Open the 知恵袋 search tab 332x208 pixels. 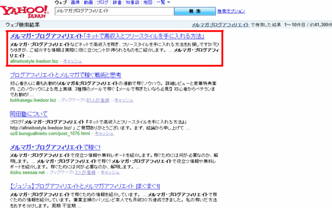[x=133, y=2]
